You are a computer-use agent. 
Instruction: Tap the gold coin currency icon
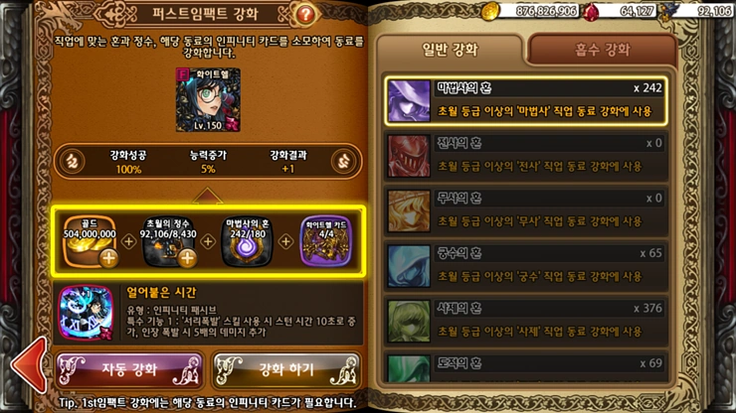(490, 11)
